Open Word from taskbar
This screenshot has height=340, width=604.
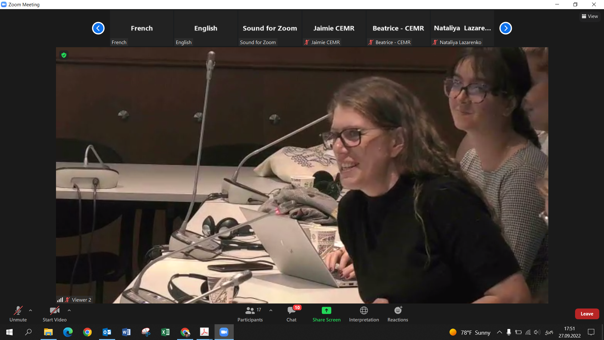point(126,332)
